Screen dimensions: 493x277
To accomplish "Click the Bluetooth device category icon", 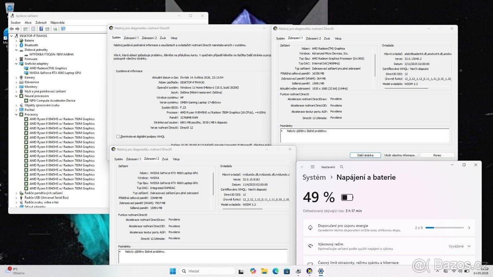I will (x=21, y=45).
